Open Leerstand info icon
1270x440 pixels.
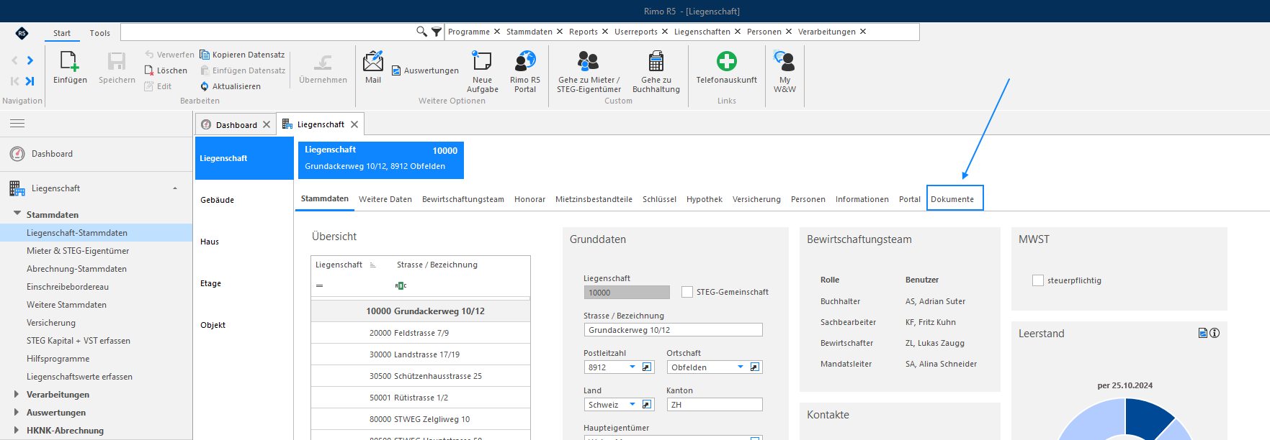[1215, 333]
